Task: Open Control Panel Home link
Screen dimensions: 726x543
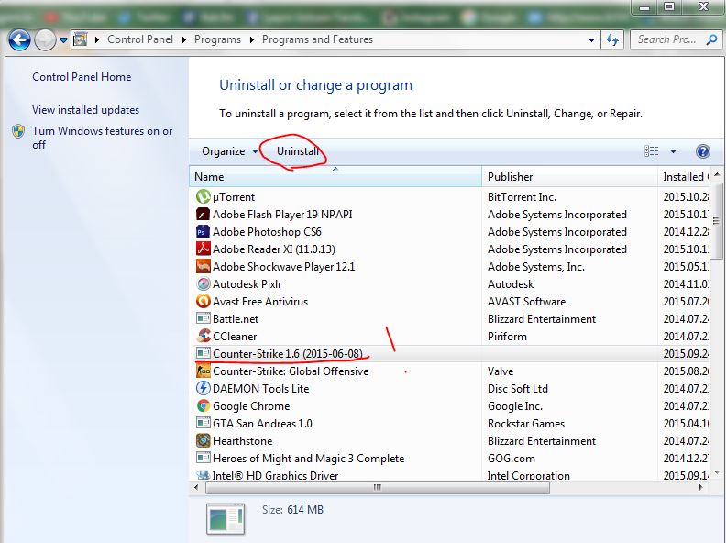Action: click(x=82, y=77)
